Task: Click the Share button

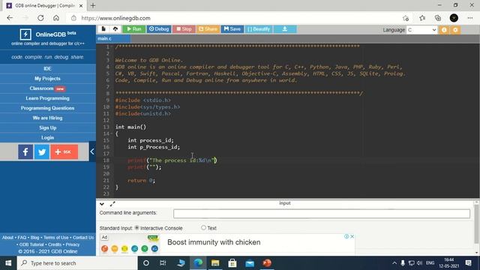Action: pyautogui.click(x=208, y=29)
